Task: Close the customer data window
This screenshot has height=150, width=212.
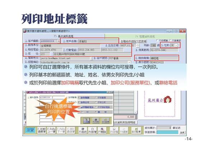Action: 183,31
